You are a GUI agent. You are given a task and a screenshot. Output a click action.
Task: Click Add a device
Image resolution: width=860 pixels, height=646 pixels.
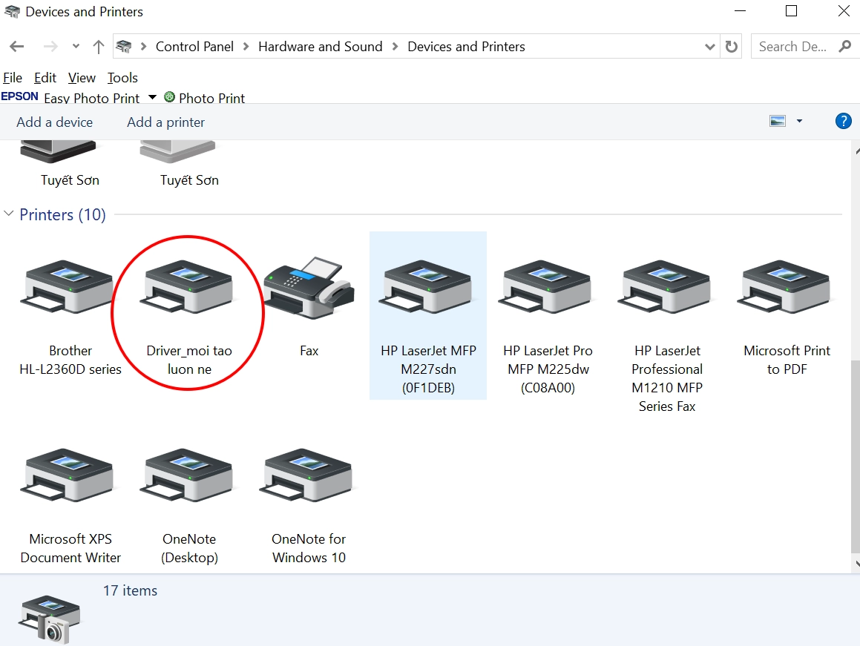(54, 122)
